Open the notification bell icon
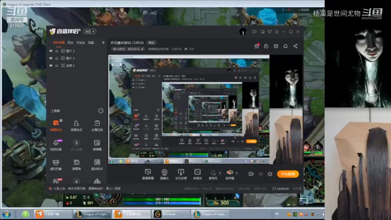This screenshot has height=220, width=391. [285, 46]
